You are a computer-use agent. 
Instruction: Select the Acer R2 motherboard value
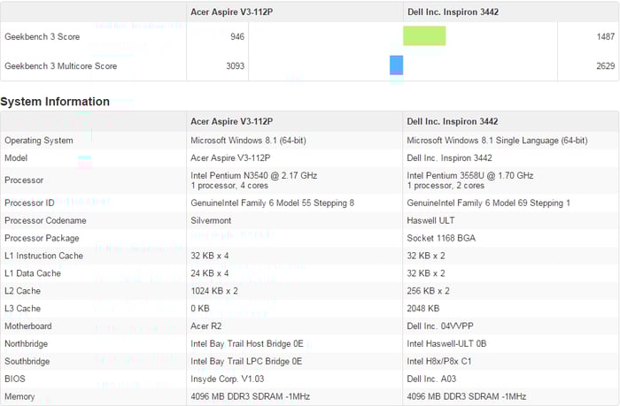pos(206,326)
